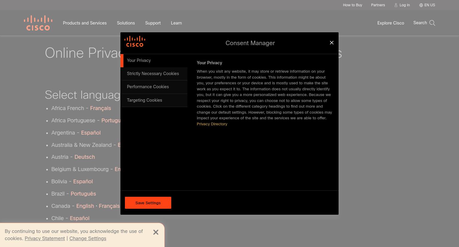Select Français for Africa French
Viewport: 459px width, 247px height.
[x=100, y=108]
